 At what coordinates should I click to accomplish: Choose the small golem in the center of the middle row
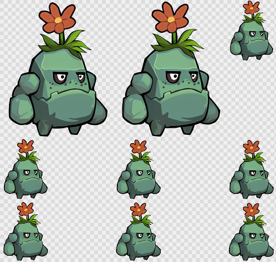(x=138, y=169)
